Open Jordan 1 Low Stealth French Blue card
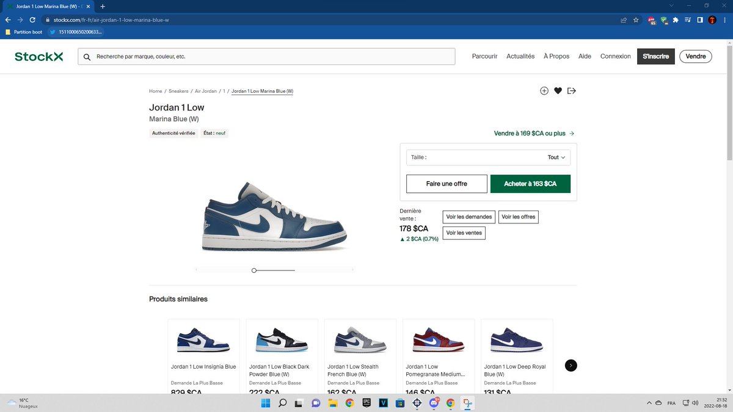733x412 pixels. pyautogui.click(x=360, y=356)
